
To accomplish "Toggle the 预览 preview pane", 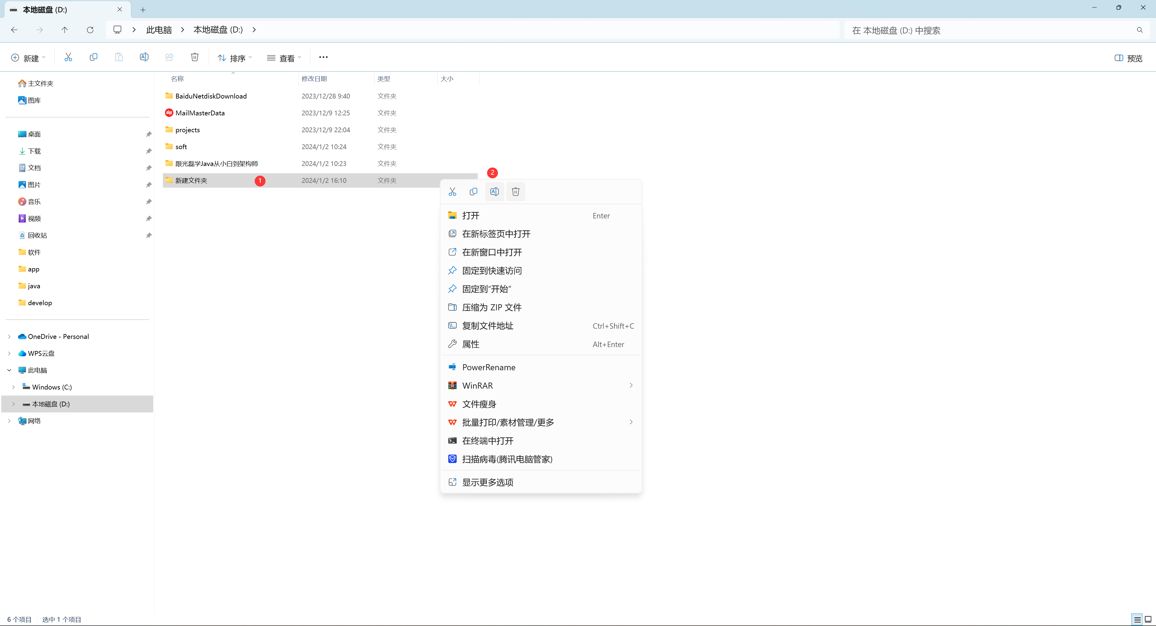I will [x=1129, y=58].
